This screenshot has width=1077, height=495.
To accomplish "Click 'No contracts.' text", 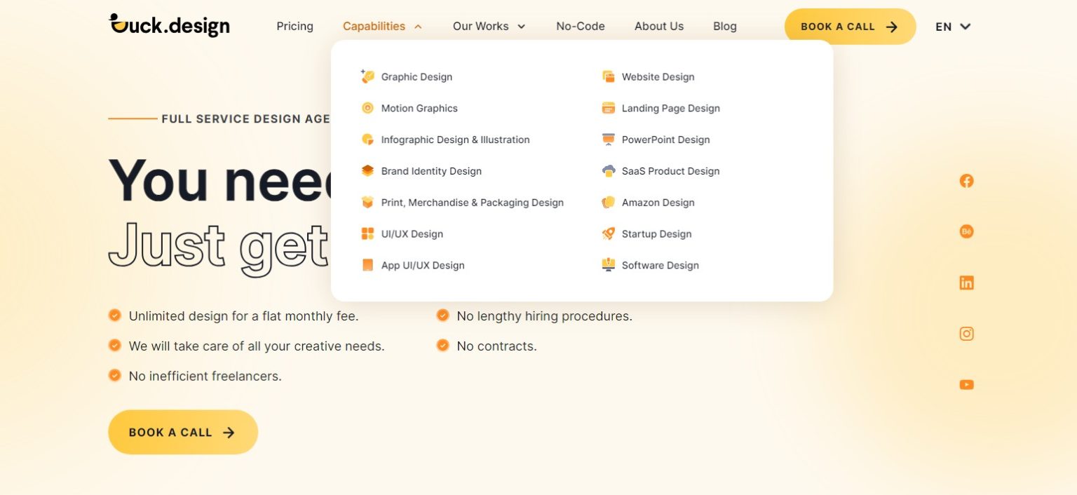I will coord(496,346).
